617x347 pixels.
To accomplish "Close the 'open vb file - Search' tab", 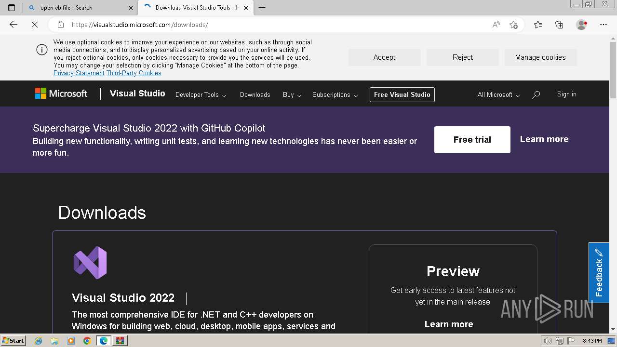I will tap(131, 8).
